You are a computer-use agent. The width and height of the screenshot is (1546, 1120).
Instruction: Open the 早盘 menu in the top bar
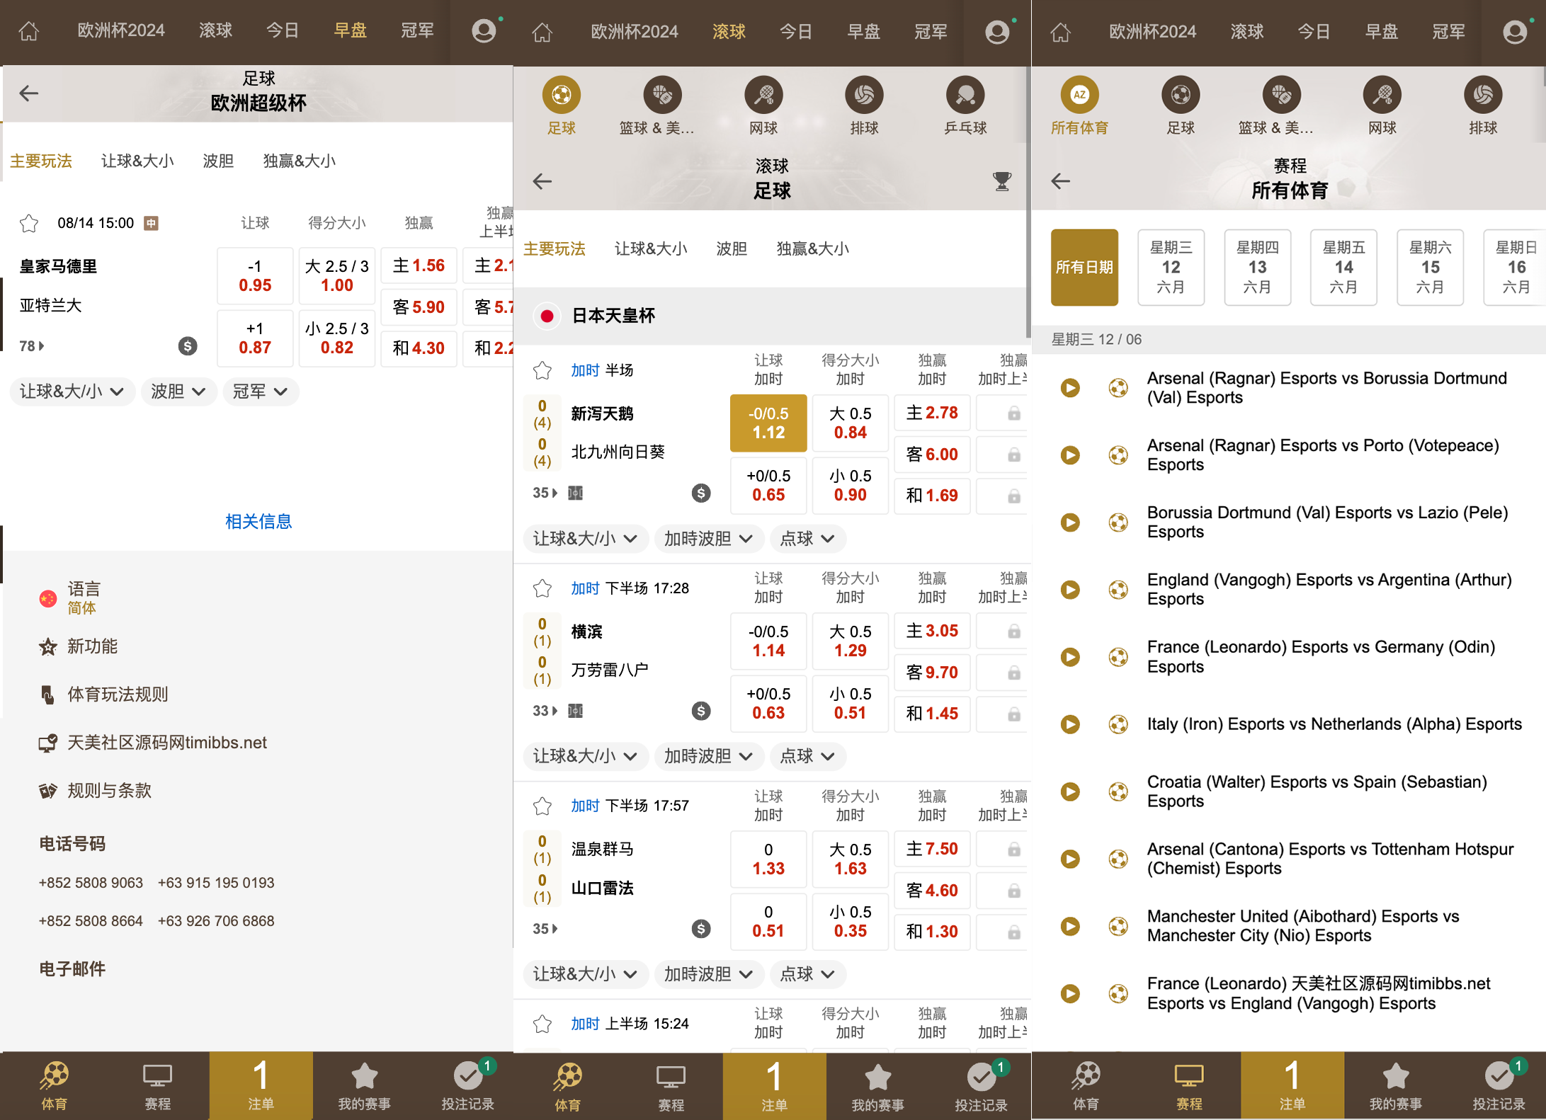tap(351, 31)
